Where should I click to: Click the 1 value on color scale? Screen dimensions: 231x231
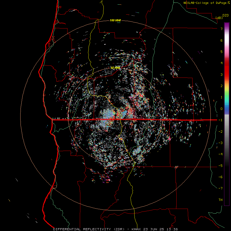tap(222, 97)
